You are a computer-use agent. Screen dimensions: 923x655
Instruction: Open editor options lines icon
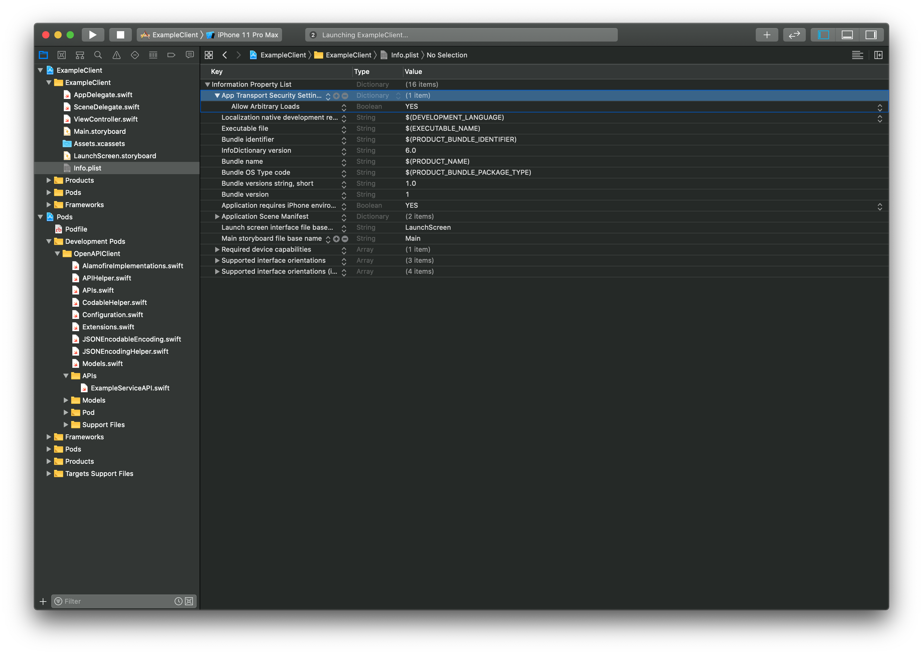pyautogui.click(x=857, y=55)
